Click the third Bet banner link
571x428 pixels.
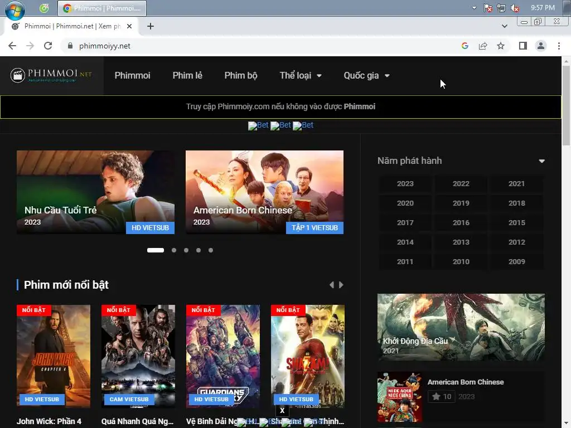pyautogui.click(x=303, y=125)
